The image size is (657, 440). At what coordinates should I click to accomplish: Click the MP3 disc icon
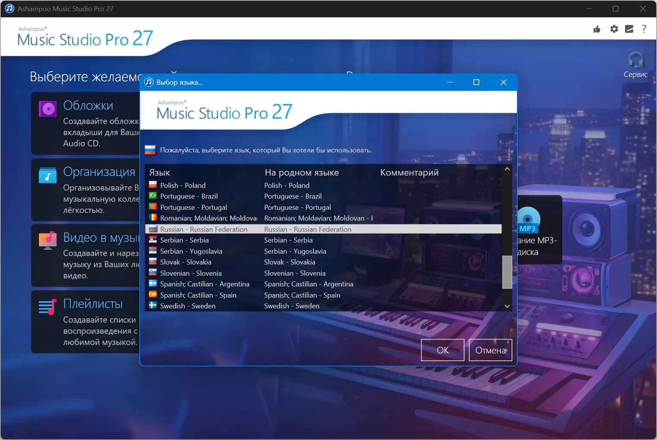click(528, 220)
